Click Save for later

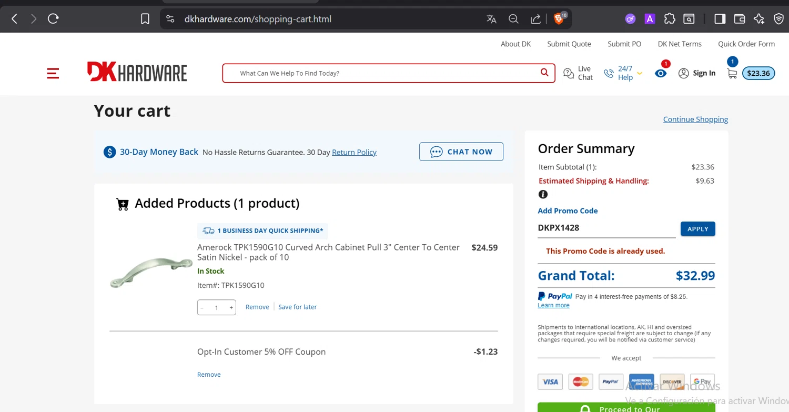(x=298, y=307)
